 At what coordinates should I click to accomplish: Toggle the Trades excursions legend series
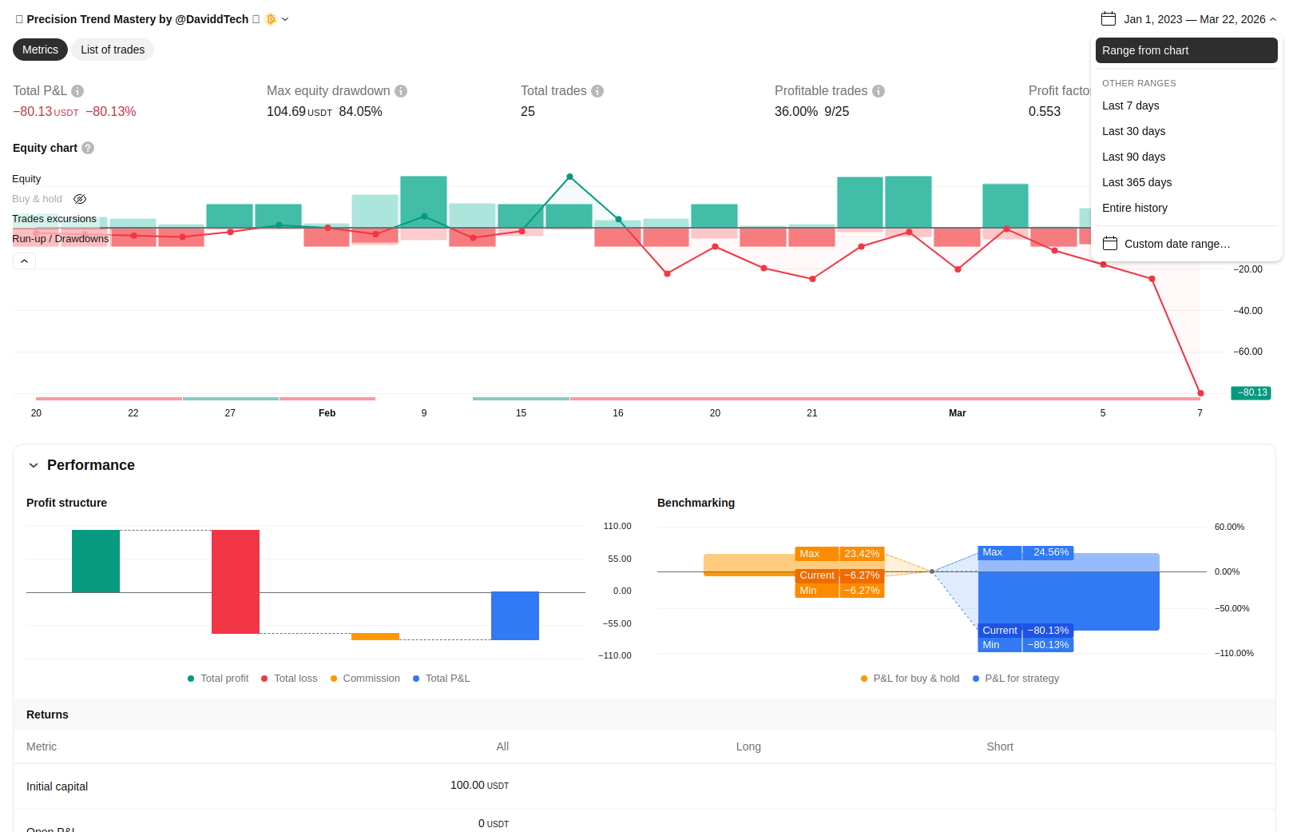pyautogui.click(x=54, y=219)
